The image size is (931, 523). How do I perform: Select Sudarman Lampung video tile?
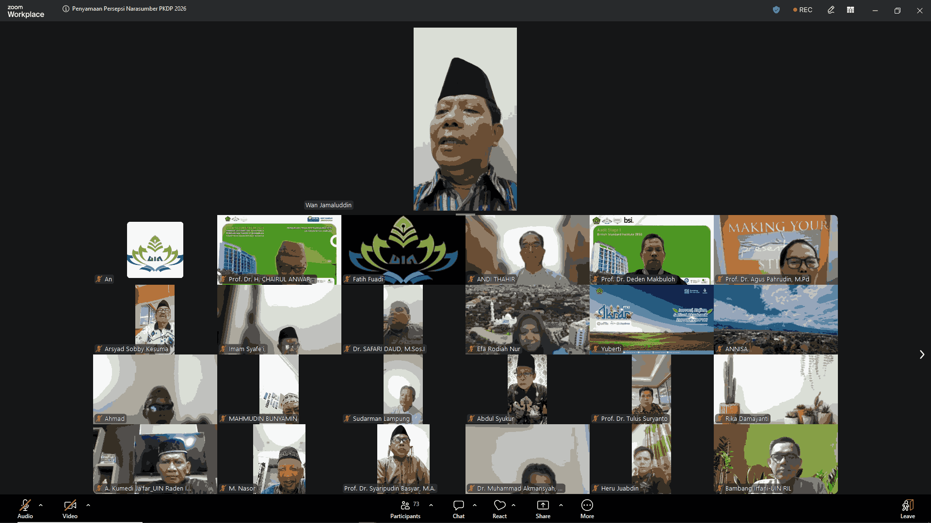click(x=403, y=389)
